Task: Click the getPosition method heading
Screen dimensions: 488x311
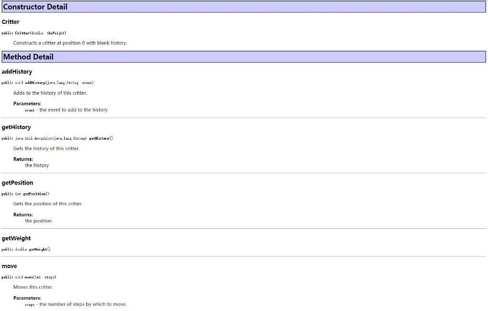Action: coord(17,183)
